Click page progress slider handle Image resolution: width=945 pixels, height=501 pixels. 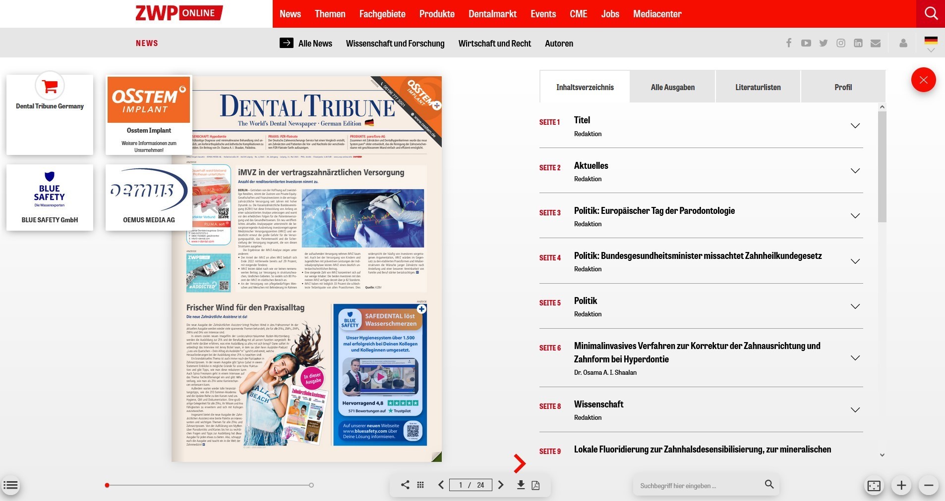107,485
